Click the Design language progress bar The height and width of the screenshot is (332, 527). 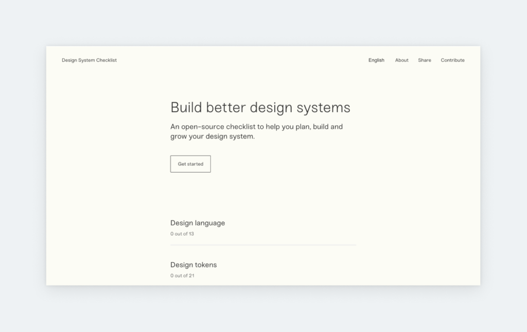[263, 244]
